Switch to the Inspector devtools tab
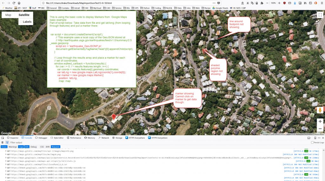This screenshot has width=325, height=181. coord(13,138)
